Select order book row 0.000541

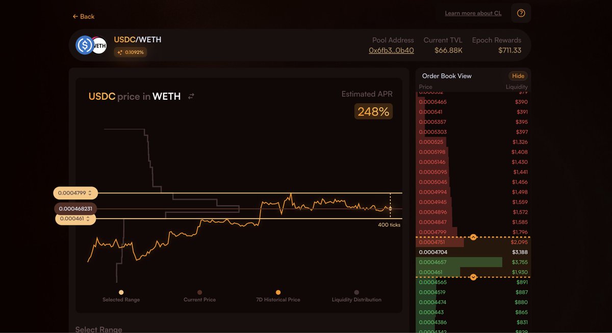point(473,112)
